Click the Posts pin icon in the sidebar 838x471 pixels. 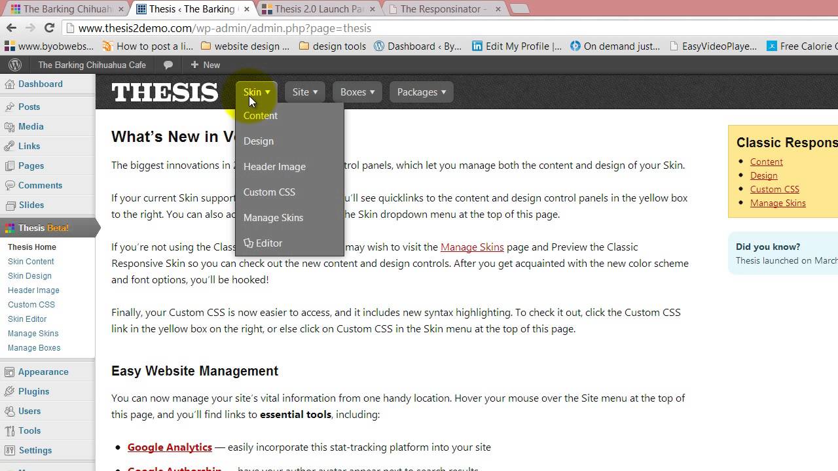(9, 107)
